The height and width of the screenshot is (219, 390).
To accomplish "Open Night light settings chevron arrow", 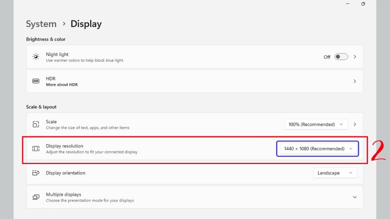I will pos(355,57).
